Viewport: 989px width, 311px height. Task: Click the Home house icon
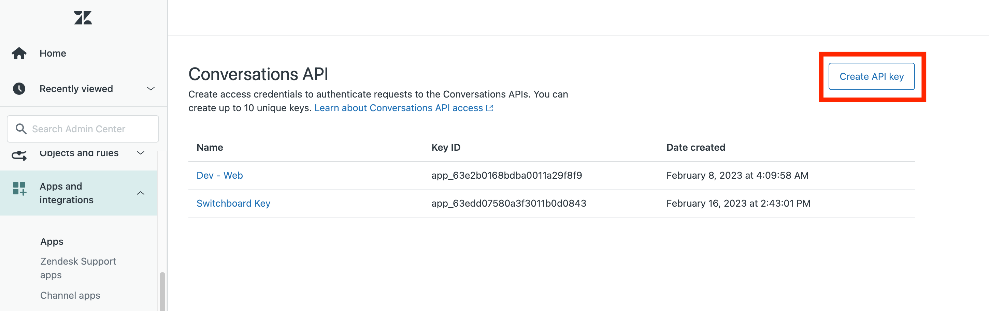coord(19,53)
